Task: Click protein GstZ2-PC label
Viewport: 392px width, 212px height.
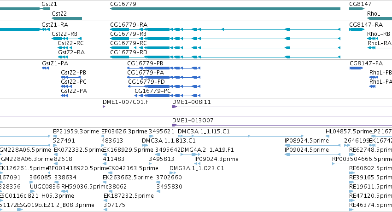Action: click(74, 82)
